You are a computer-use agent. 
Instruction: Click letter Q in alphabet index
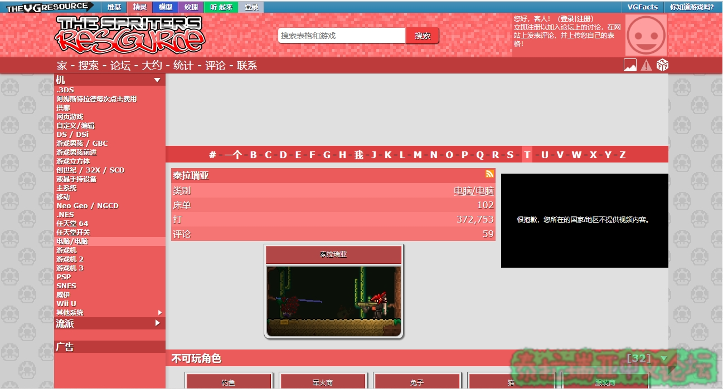tap(480, 155)
